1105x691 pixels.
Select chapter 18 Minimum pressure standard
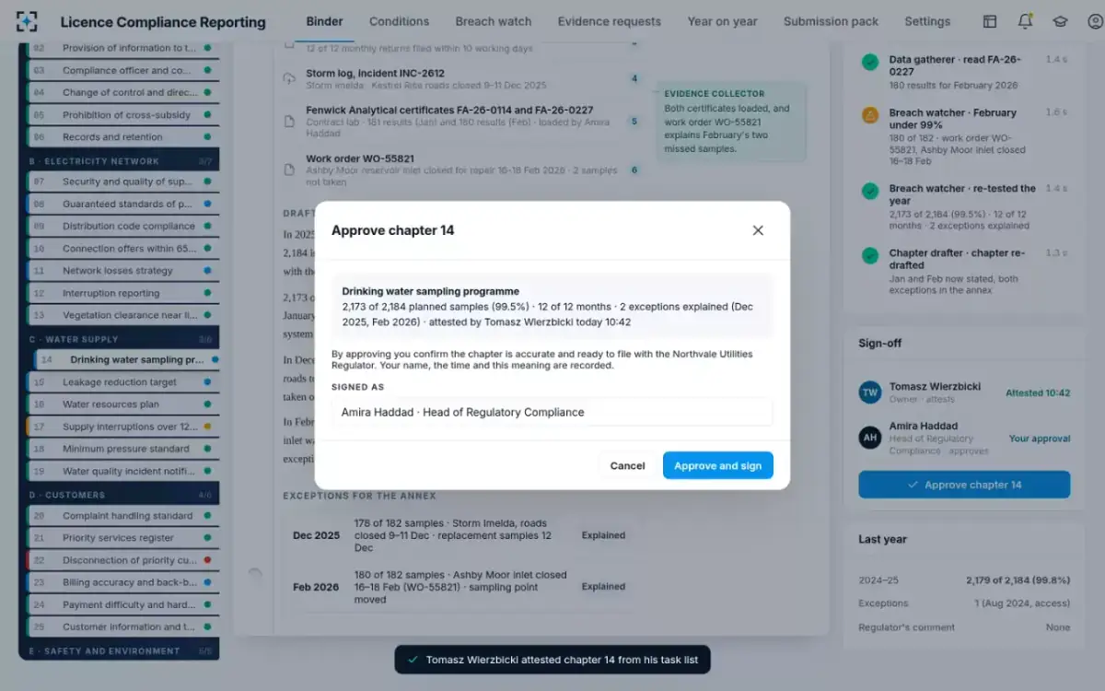(123, 449)
